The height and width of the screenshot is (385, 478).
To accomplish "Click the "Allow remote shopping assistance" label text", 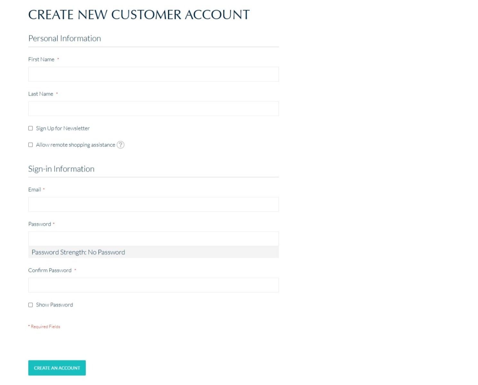I will pos(75,145).
